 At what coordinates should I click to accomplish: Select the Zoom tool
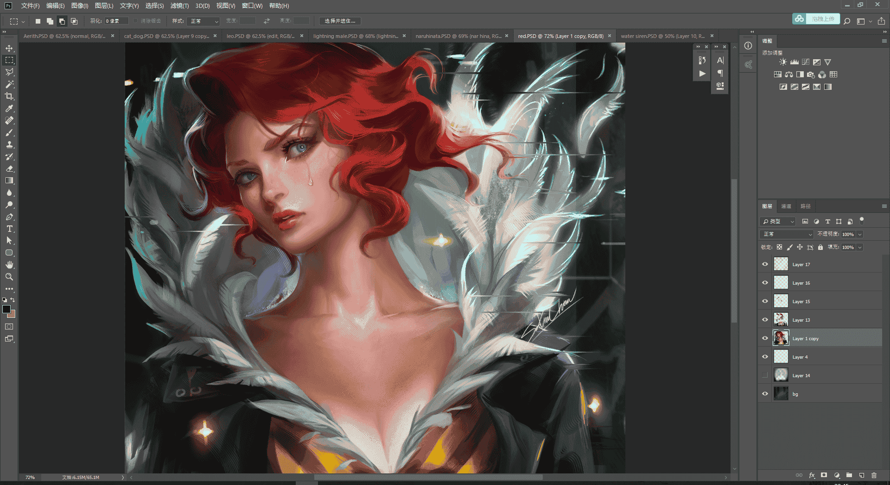pos(9,277)
